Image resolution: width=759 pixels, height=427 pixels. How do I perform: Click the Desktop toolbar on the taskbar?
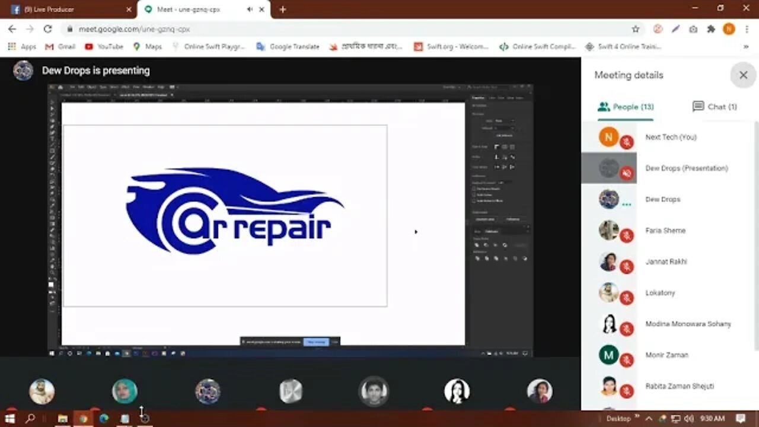[618, 419]
